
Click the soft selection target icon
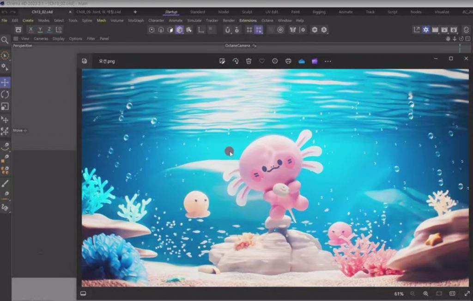pyautogui.click(x=280, y=30)
